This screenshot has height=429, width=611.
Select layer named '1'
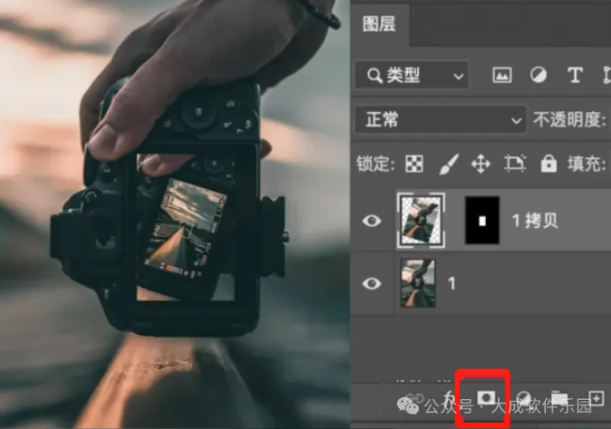(514, 283)
